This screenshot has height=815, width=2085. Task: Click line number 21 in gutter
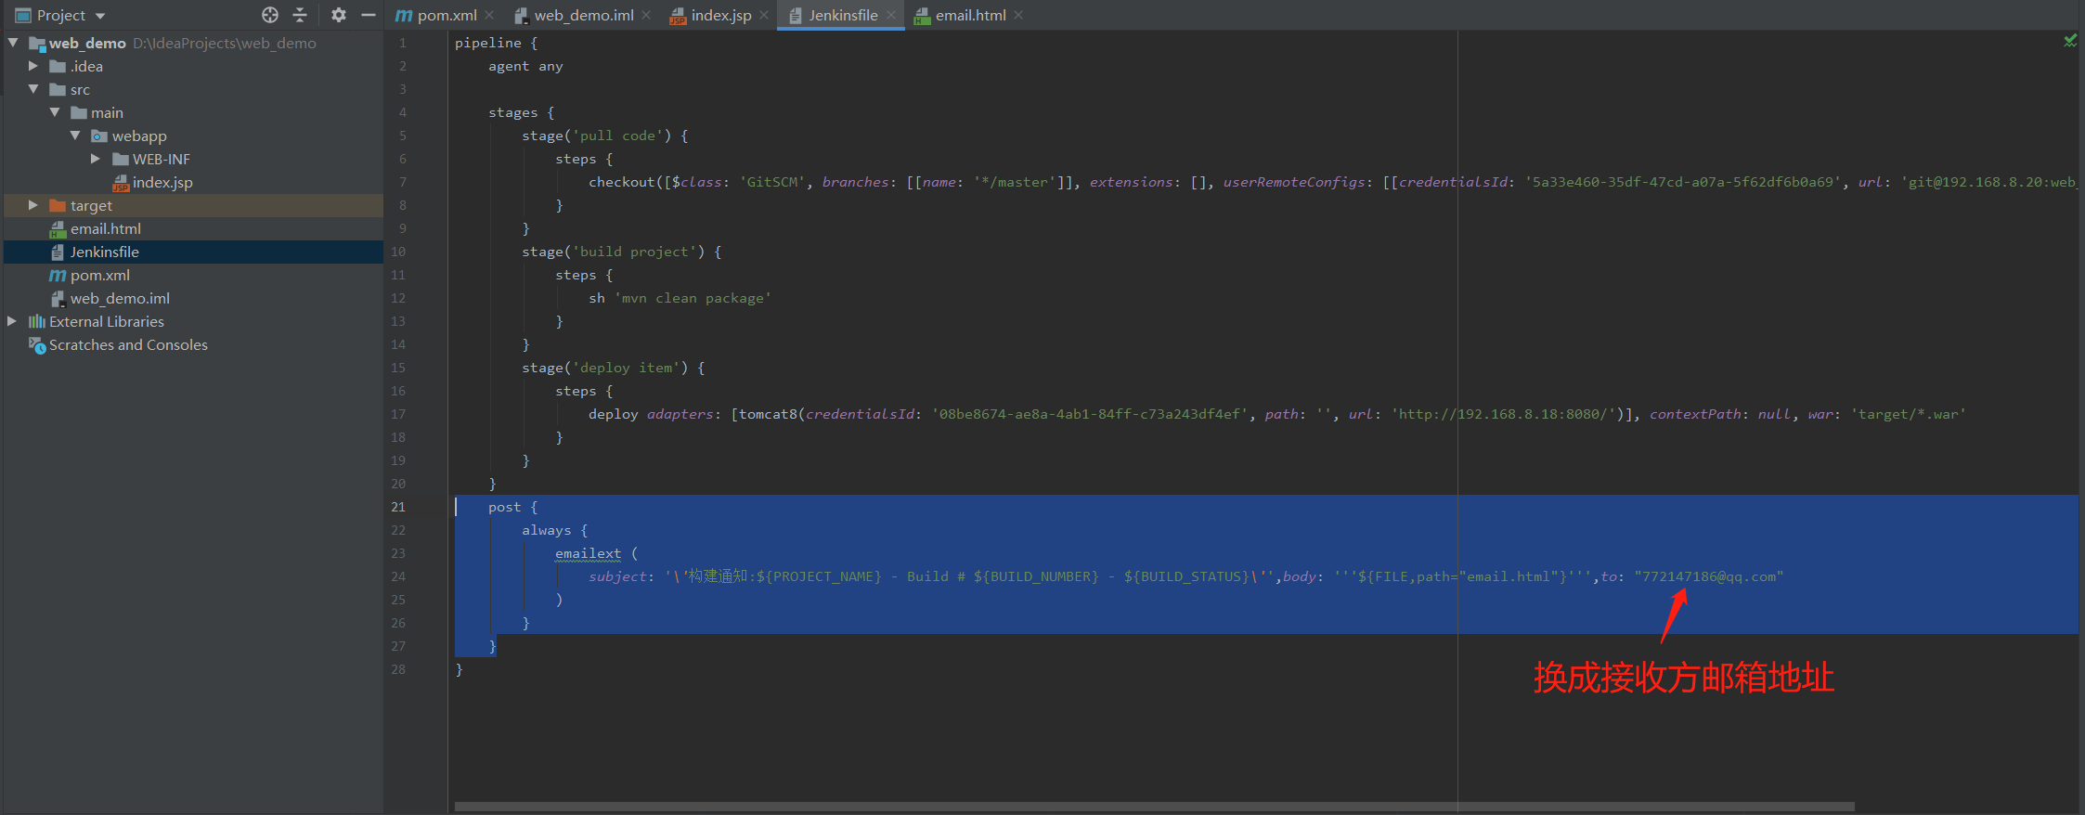click(398, 507)
